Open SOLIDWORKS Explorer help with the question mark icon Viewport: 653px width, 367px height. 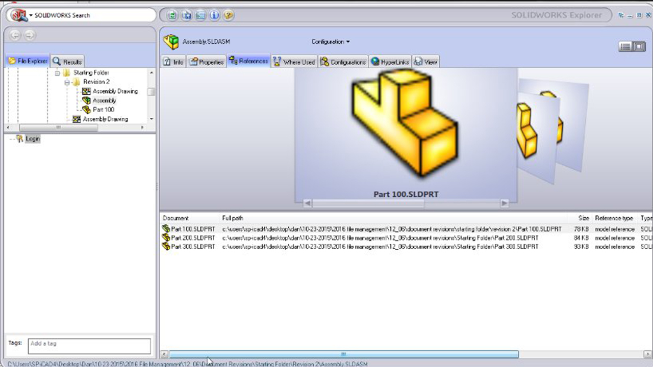tap(228, 15)
